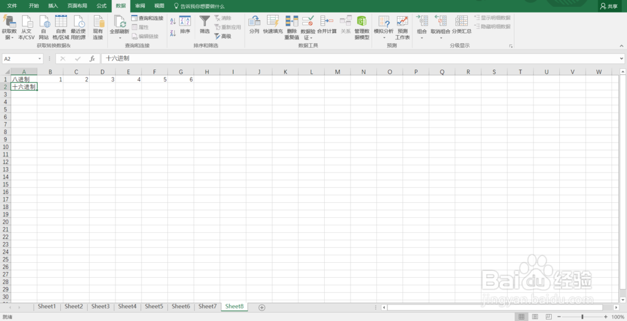Click the horizontal scrollbar right arrow

pyautogui.click(x=616, y=307)
